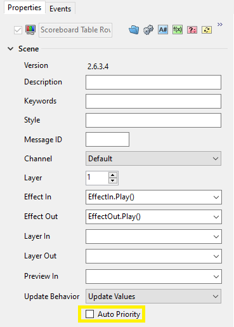The height and width of the screenshot is (327, 234).
Task: Decrease Layer value with down arrow
Action: [113, 180]
